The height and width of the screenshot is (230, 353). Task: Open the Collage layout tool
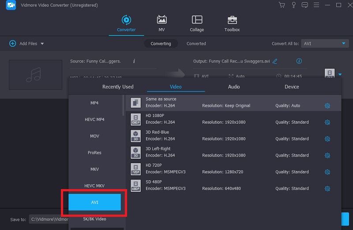click(x=197, y=23)
